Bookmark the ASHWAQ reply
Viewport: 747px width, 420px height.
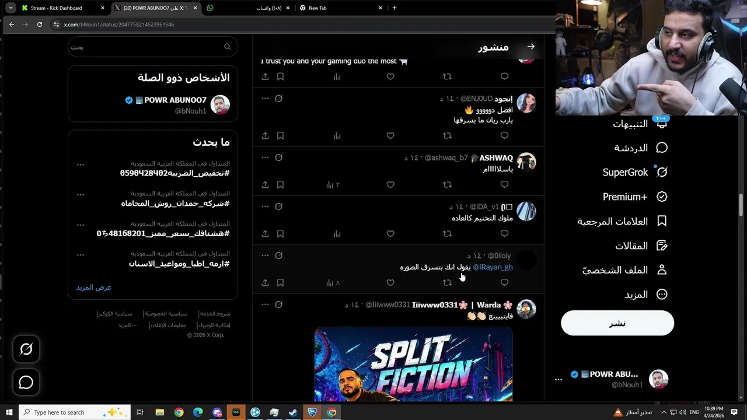[x=280, y=185]
